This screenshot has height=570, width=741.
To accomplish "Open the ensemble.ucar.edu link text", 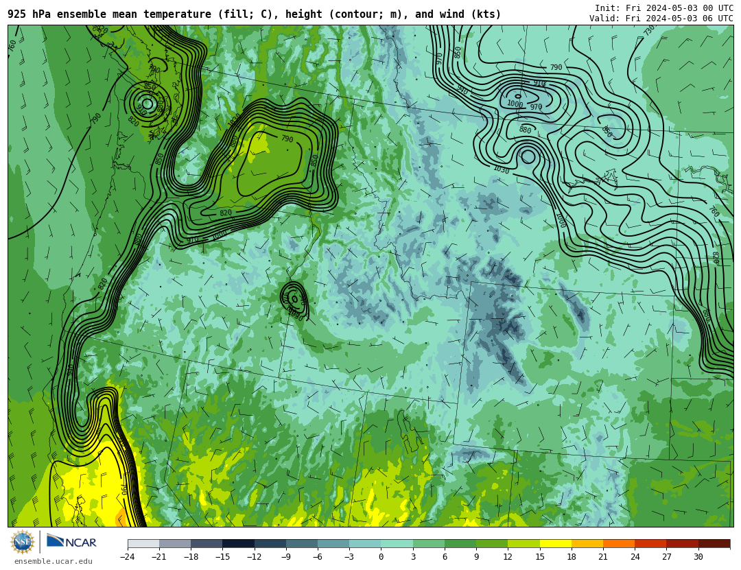I will [x=54, y=562].
